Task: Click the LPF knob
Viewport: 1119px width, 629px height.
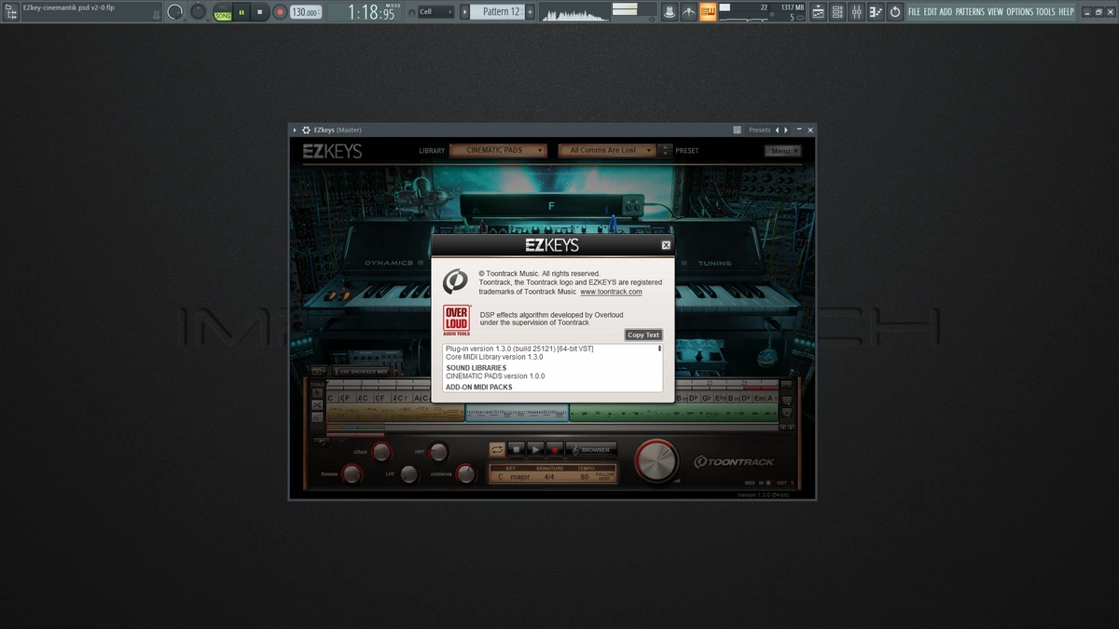Action: tap(409, 473)
